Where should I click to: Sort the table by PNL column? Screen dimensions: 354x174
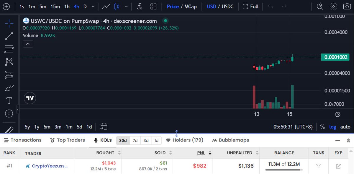(x=204, y=153)
